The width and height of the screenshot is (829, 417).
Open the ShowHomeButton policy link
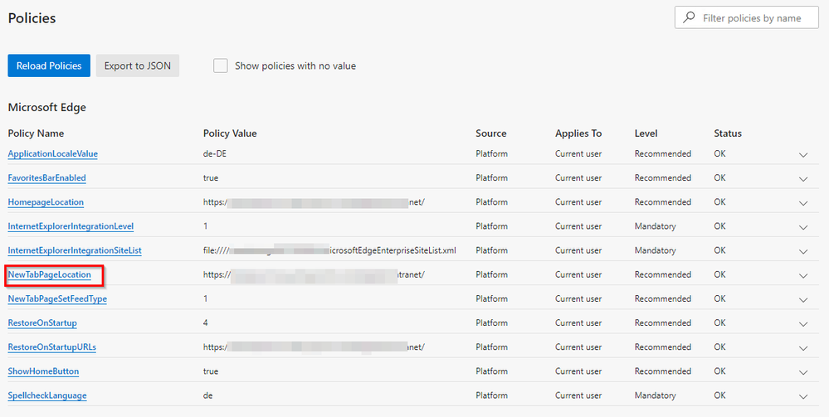click(x=43, y=371)
